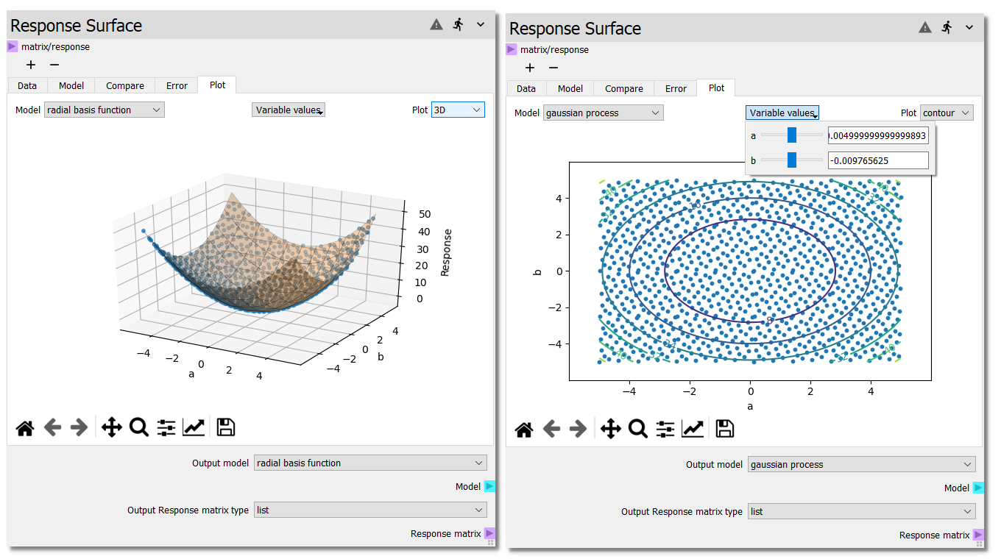Click the back arrow in right plot toolbar
This screenshot has height=559, width=1001.
[551, 430]
